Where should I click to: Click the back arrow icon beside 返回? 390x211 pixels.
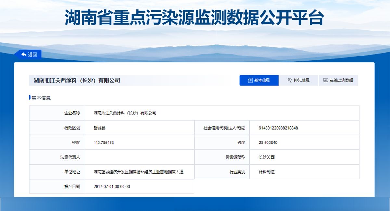coord(24,55)
